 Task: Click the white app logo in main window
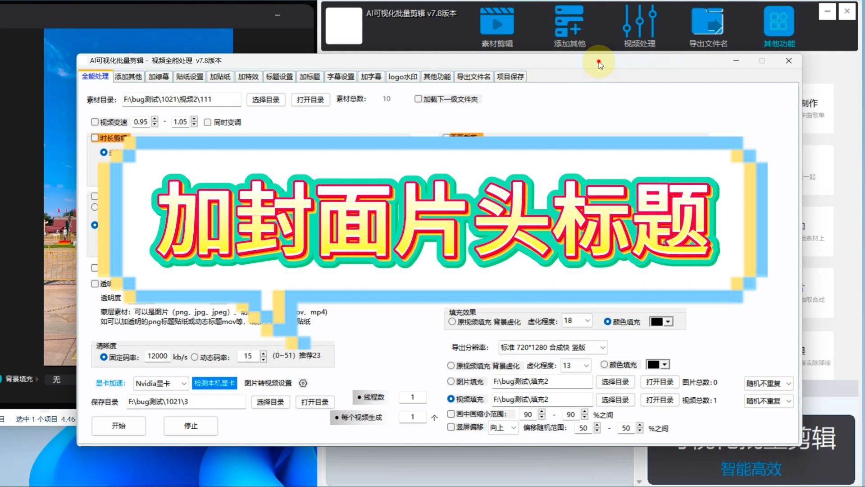[344, 26]
